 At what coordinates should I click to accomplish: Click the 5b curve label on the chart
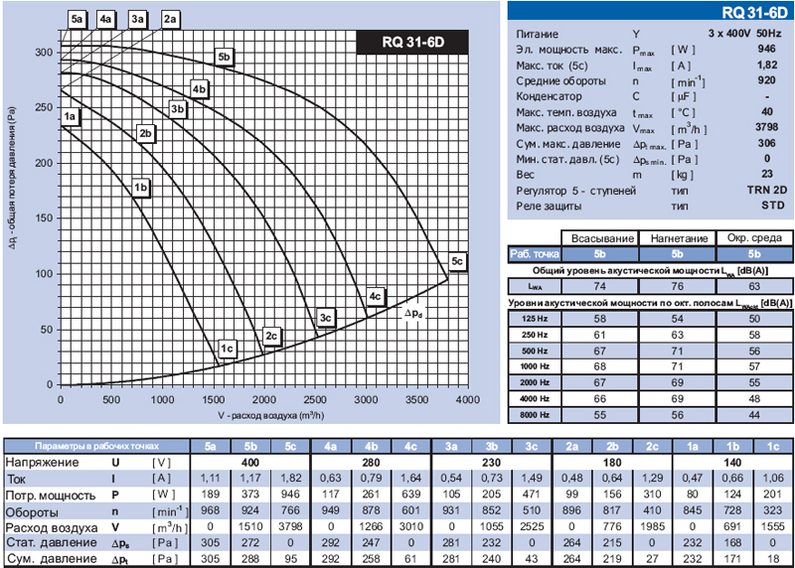point(225,57)
